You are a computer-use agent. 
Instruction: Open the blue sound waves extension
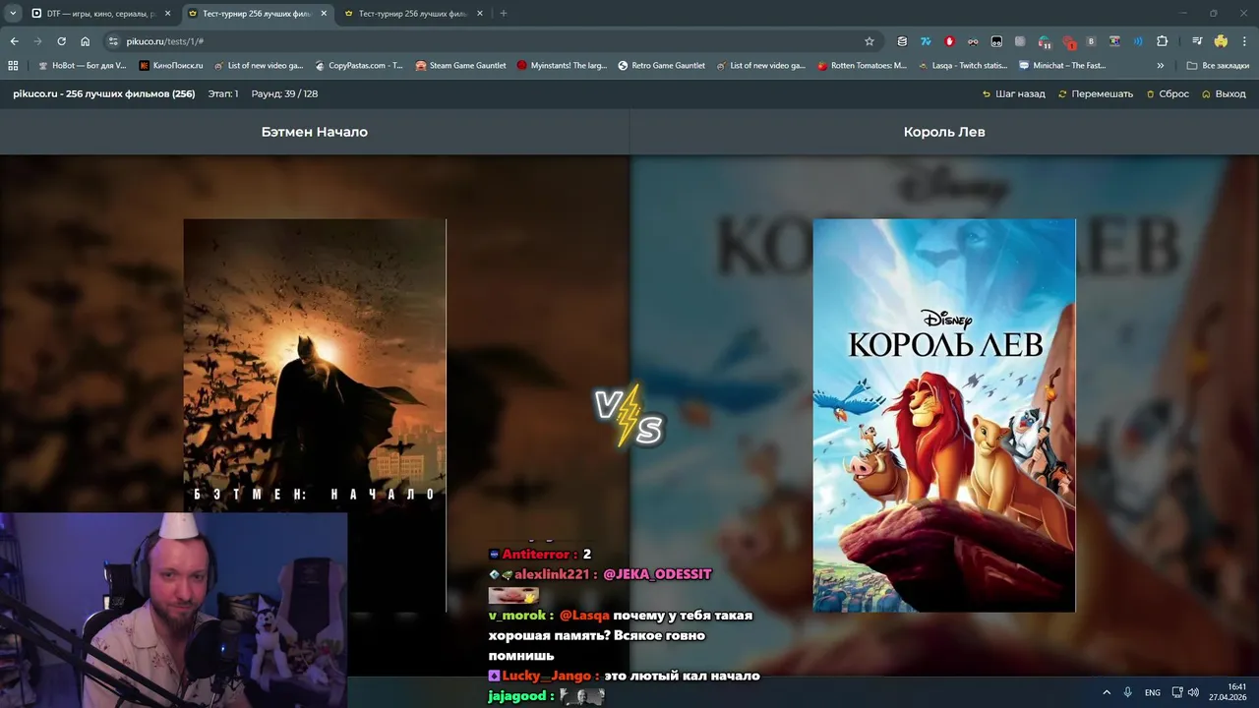click(x=1138, y=41)
